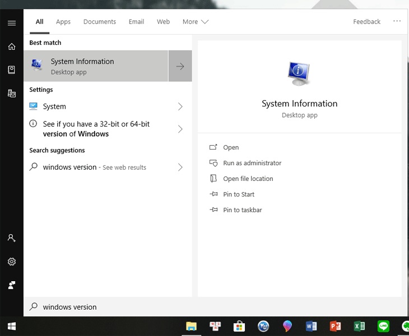Open the Home icon in left sidebar
The height and width of the screenshot is (336, 409).
12,46
